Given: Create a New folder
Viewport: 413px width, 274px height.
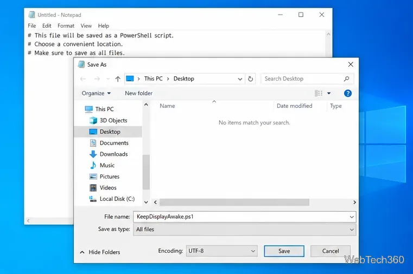Looking at the screenshot, I should 138,93.
